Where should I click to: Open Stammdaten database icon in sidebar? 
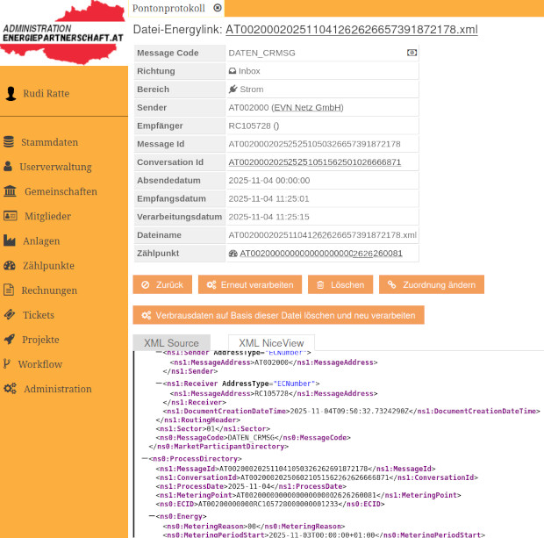pyautogui.click(x=9, y=142)
